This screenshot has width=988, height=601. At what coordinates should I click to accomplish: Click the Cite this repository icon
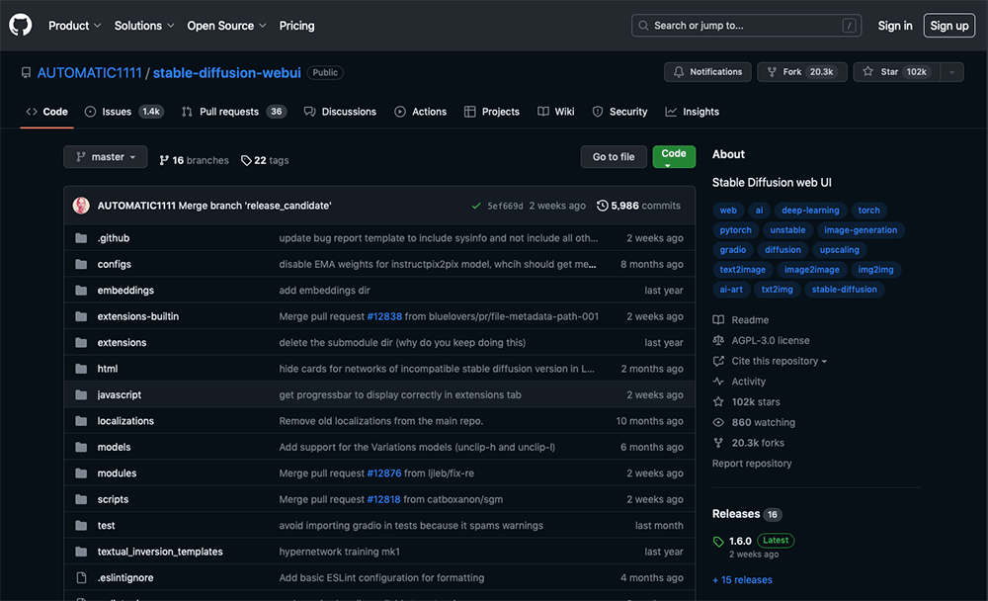pyautogui.click(x=718, y=361)
